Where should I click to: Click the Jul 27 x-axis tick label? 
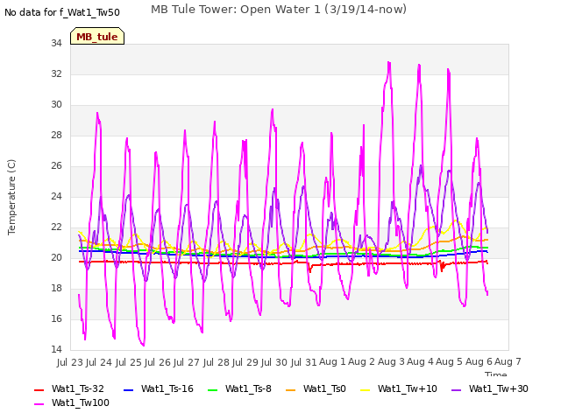(x=187, y=362)
